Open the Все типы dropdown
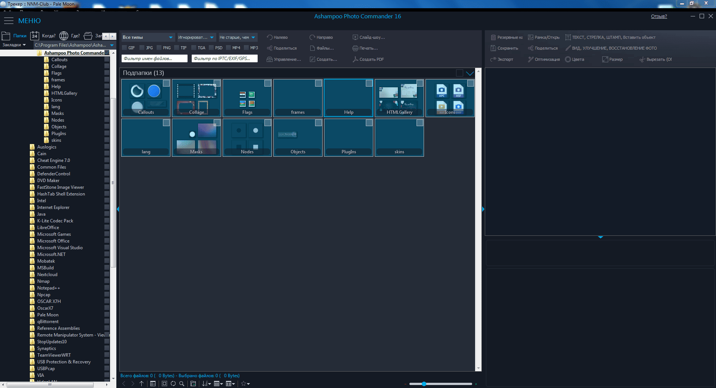The height and width of the screenshot is (388, 716). click(148, 37)
